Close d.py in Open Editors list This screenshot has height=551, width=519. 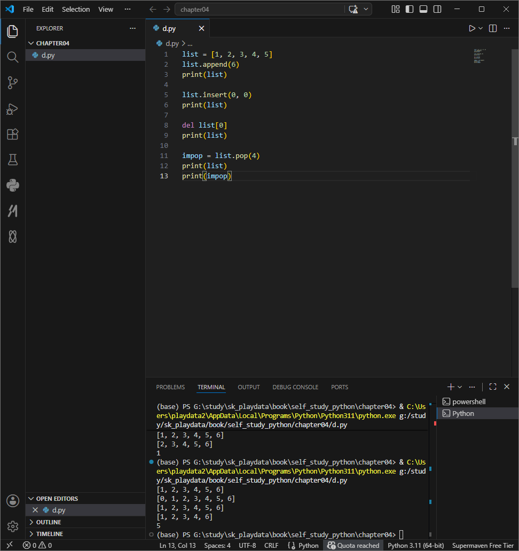tap(35, 510)
